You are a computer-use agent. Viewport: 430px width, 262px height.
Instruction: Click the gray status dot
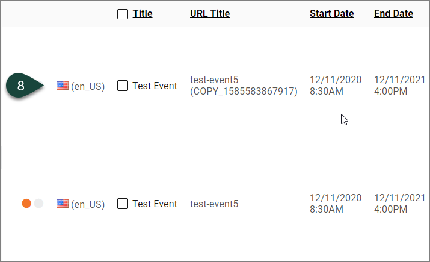coord(38,204)
